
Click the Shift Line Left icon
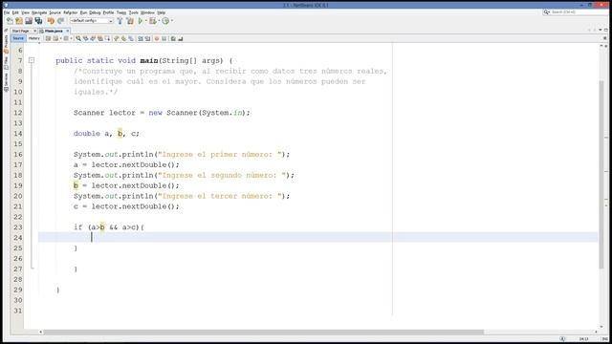141,38
